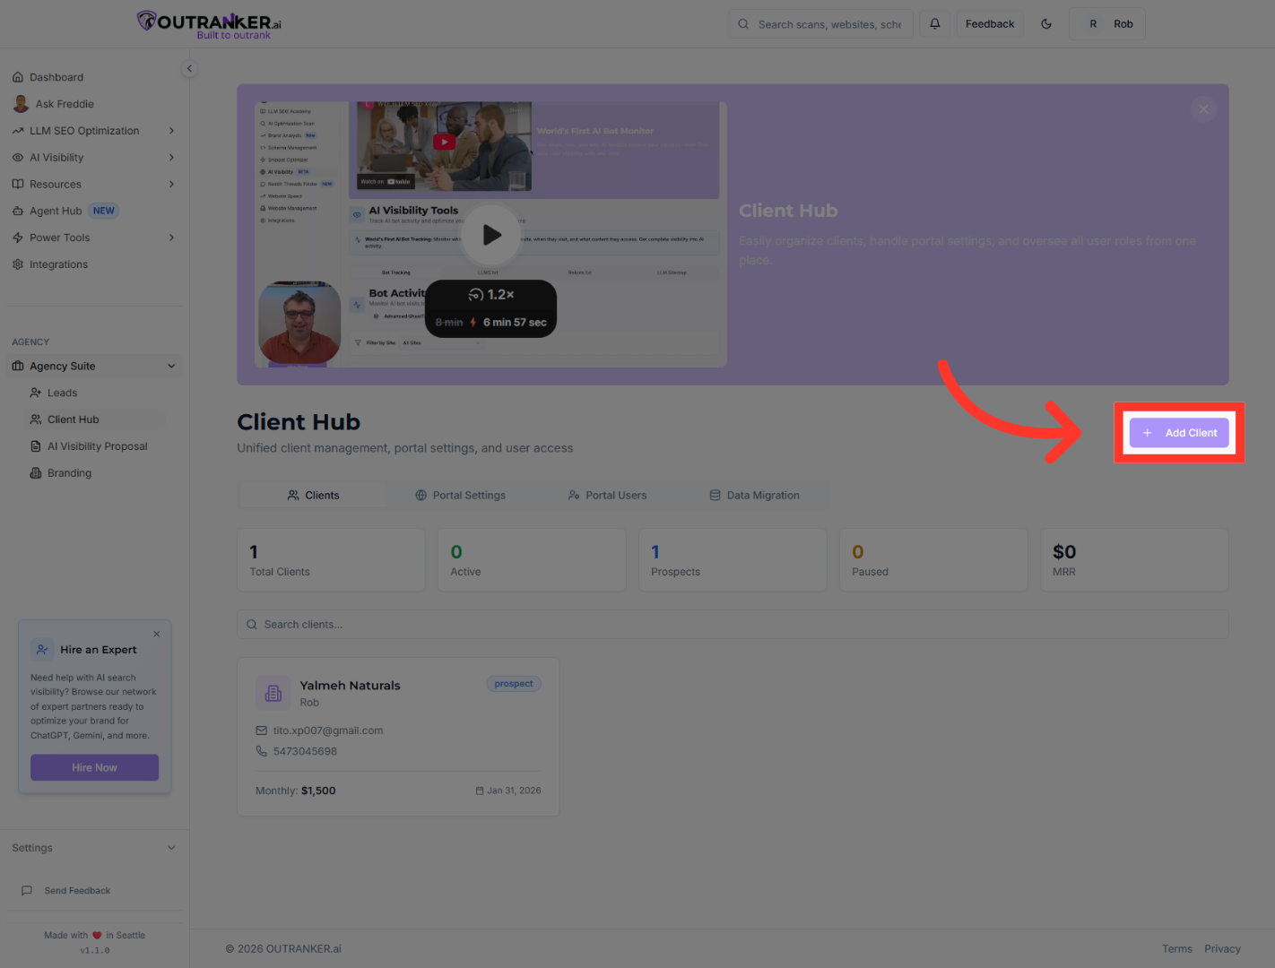Click the MRR stat card

(x=1134, y=560)
